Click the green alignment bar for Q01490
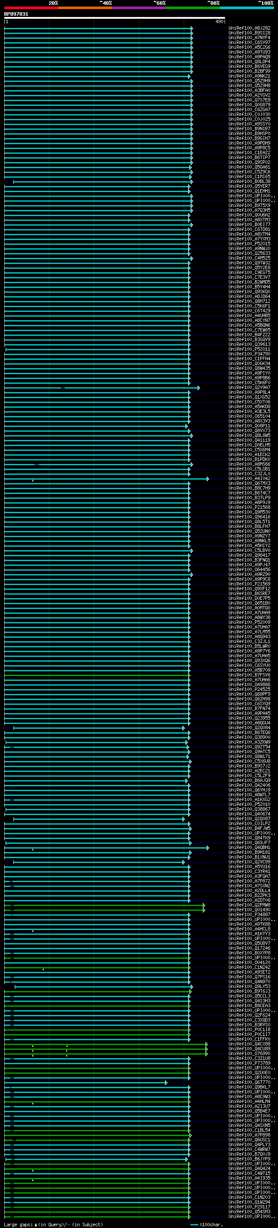Viewport: 278px width, 1228px height. (x=105, y=910)
